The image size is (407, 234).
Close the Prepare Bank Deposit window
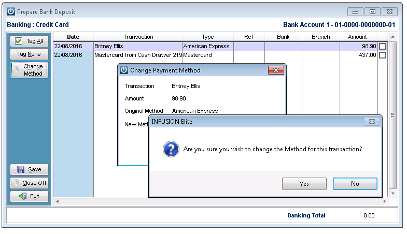pos(389,12)
